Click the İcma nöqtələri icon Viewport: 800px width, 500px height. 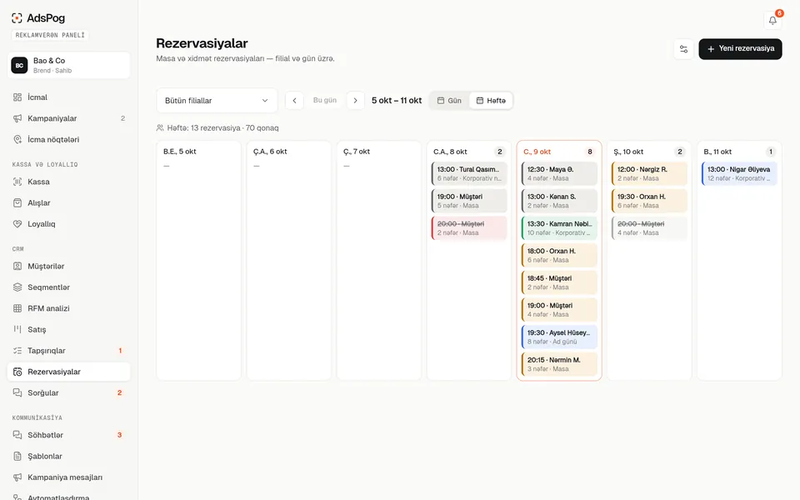coord(17,139)
